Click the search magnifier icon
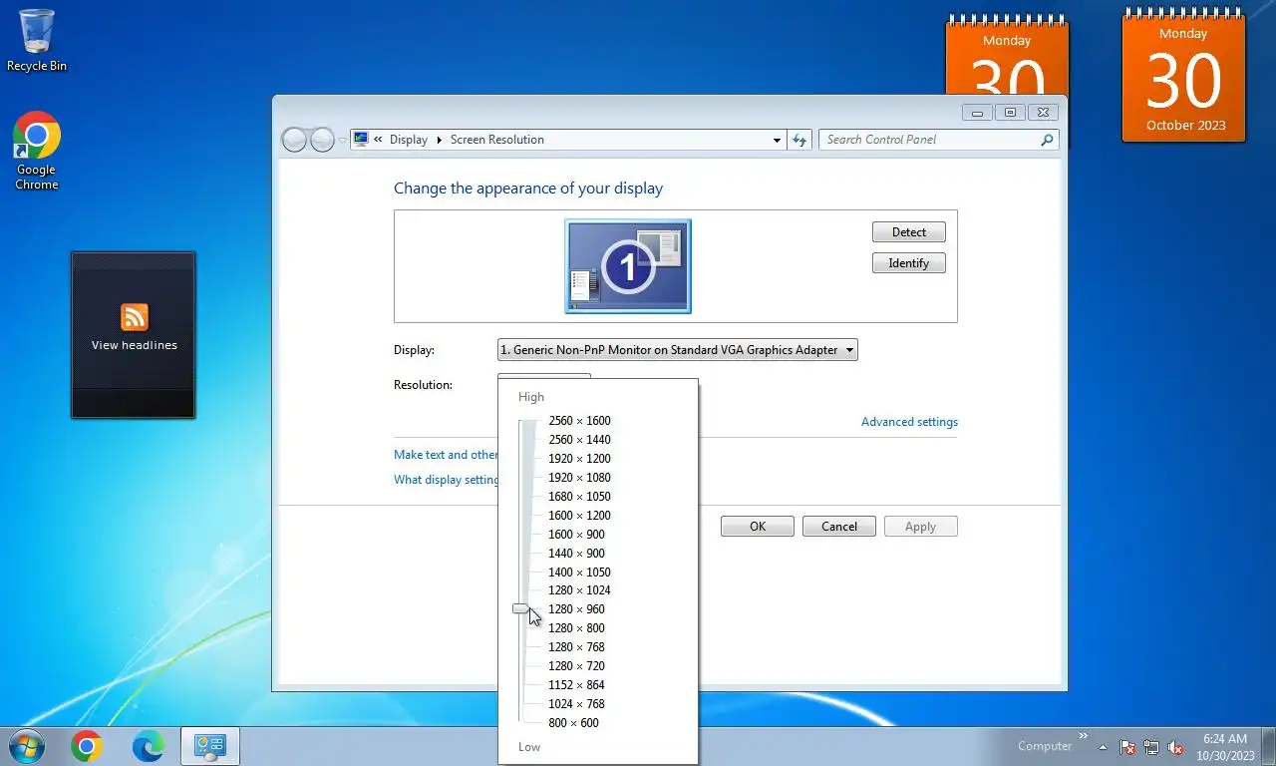This screenshot has height=766, width=1276. pos(1047,140)
